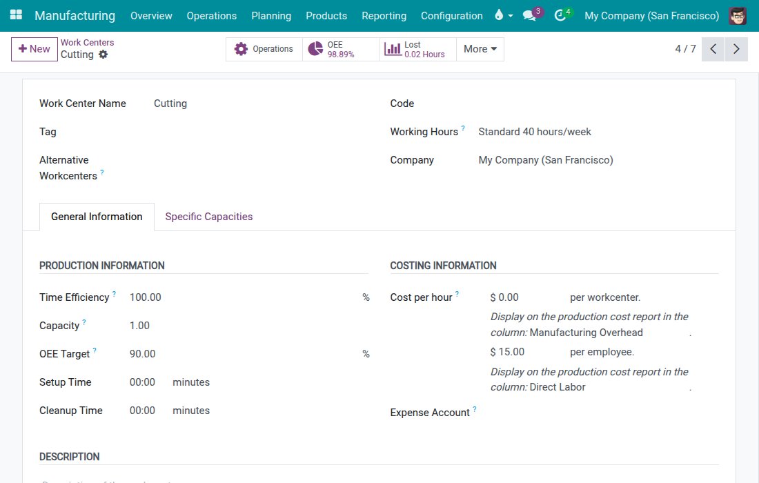759x483 pixels.
Task: Open the Working Hours selection field
Action: click(x=598, y=132)
